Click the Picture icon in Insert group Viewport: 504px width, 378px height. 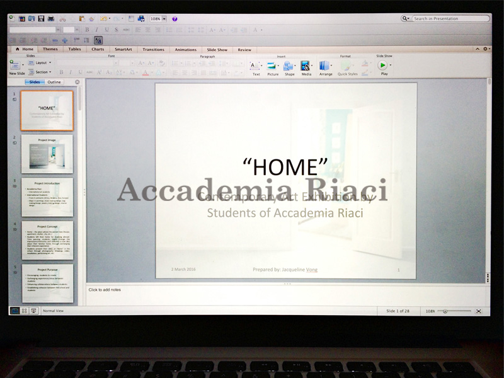pyautogui.click(x=272, y=66)
